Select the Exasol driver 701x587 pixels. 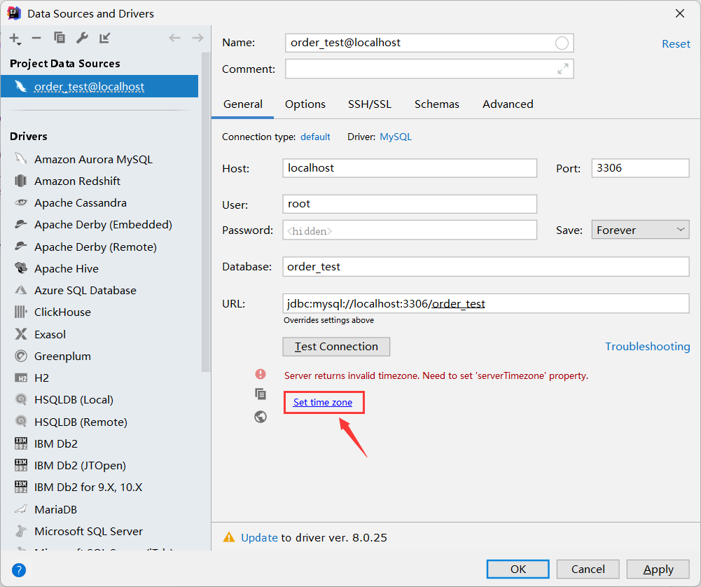(50, 334)
